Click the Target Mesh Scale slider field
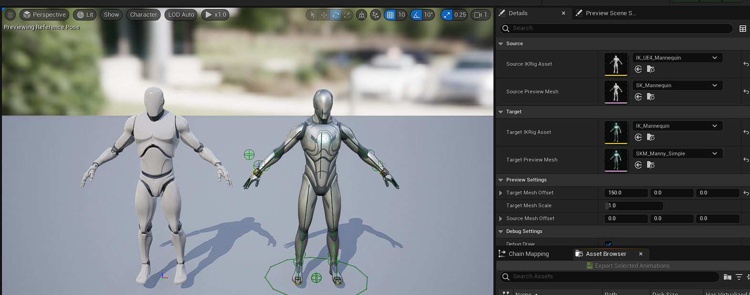The height and width of the screenshot is (295, 750). click(634, 205)
